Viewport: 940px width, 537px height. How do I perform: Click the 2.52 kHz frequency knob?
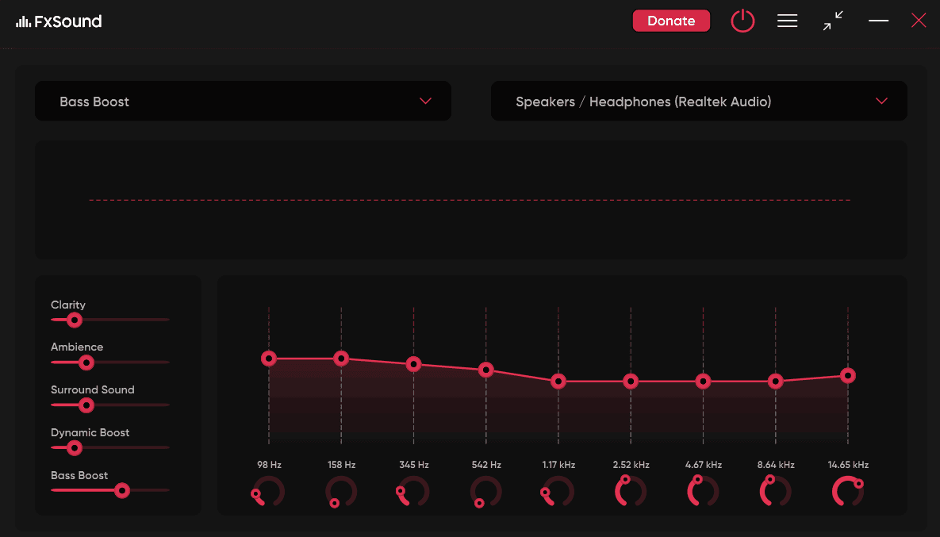(x=631, y=492)
